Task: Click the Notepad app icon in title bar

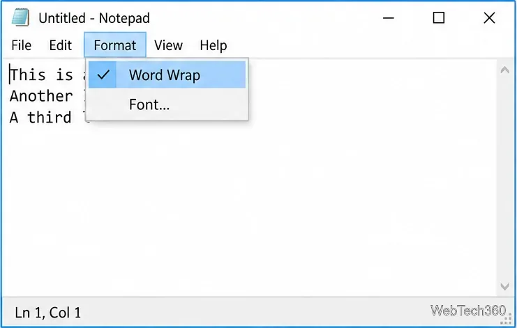Action: point(20,17)
